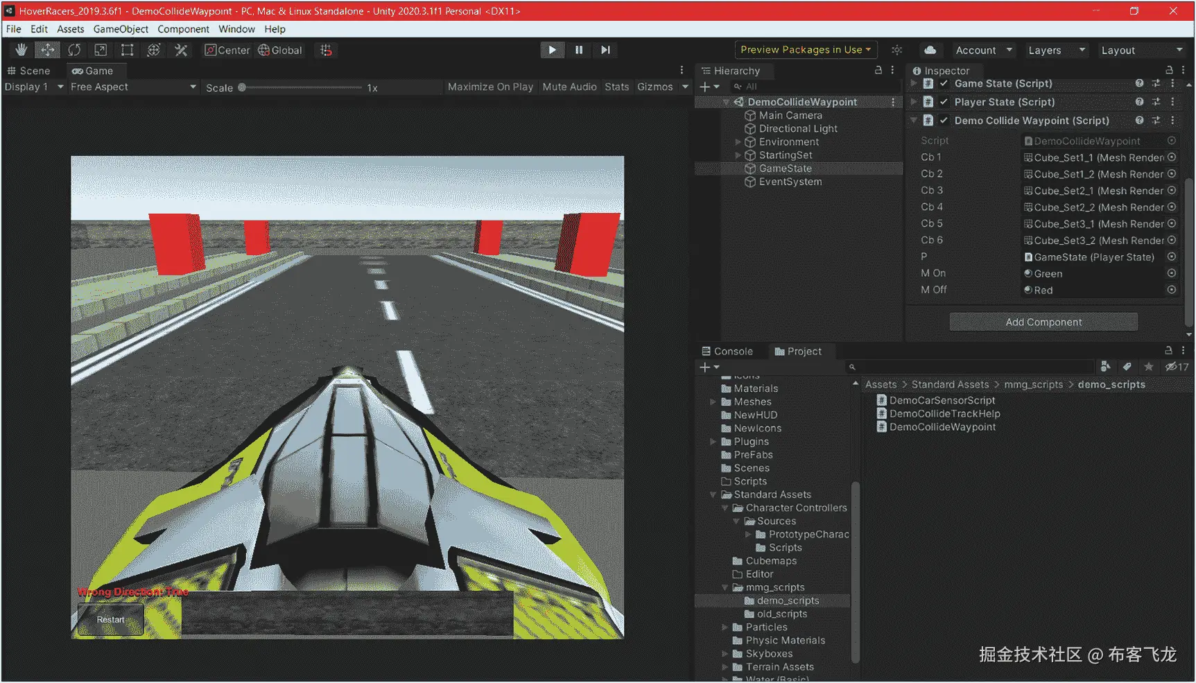Switch to the Scene tab
The height and width of the screenshot is (683, 1196).
pyautogui.click(x=29, y=71)
